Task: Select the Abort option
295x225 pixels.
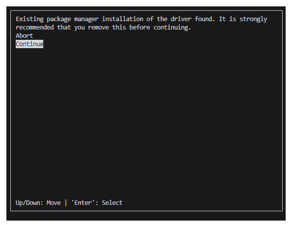Action: [x=25, y=36]
